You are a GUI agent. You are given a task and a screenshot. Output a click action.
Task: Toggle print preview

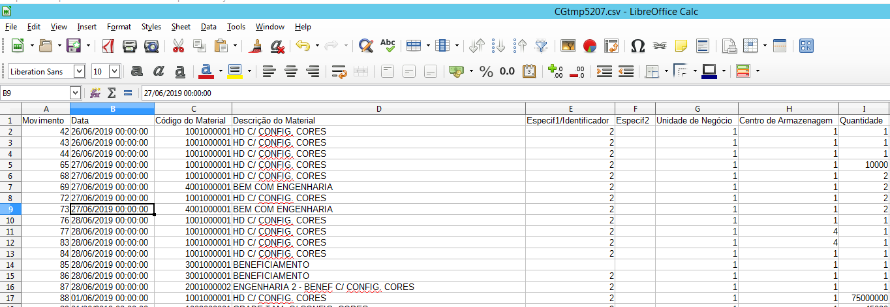151,46
